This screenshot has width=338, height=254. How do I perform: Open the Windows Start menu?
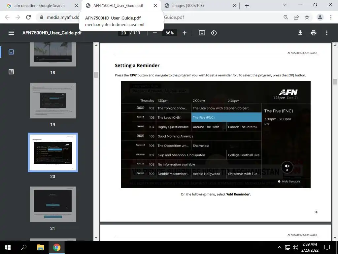8,247
